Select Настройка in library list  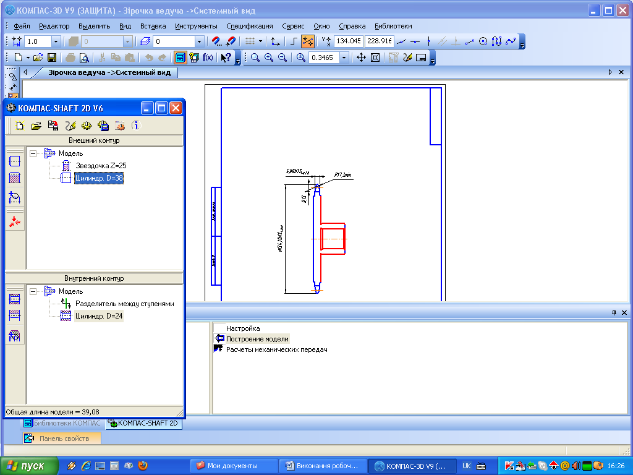[x=243, y=328]
